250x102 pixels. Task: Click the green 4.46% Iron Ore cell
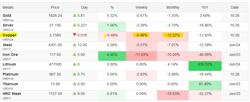click(112, 56)
